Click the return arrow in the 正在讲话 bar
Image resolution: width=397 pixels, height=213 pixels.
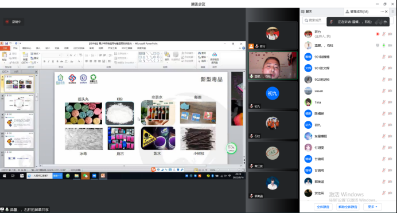(386, 22)
